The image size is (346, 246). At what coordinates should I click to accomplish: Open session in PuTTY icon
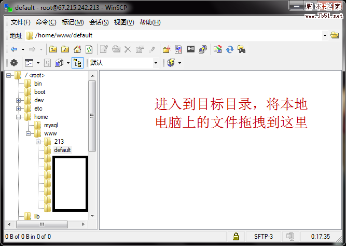coord(203,49)
